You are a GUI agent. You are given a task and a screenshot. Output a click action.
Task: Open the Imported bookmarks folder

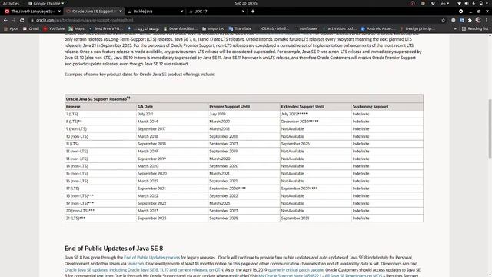point(214,28)
